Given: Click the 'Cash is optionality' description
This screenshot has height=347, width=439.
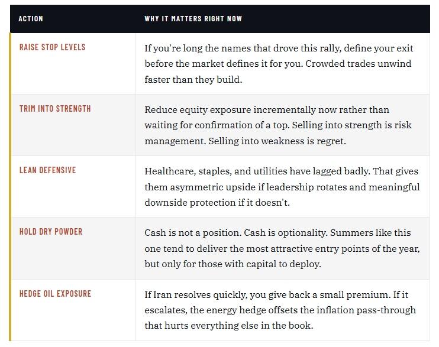Looking at the screenshot, I should click(282, 248).
